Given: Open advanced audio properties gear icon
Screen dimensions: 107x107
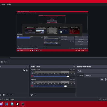Looking at the screenshot, I should 32,95.
